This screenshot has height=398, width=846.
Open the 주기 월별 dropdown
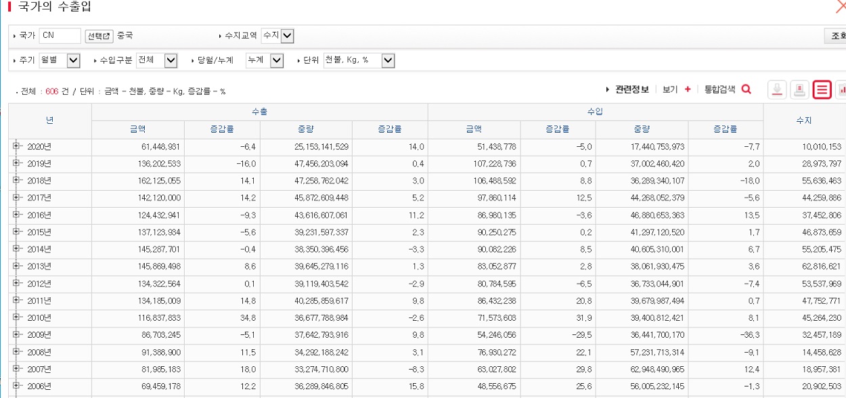60,60
